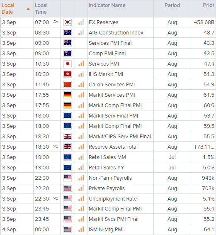Click the Hong Kong flag icon
The width and height of the screenshot is (216, 235).
[68, 74]
